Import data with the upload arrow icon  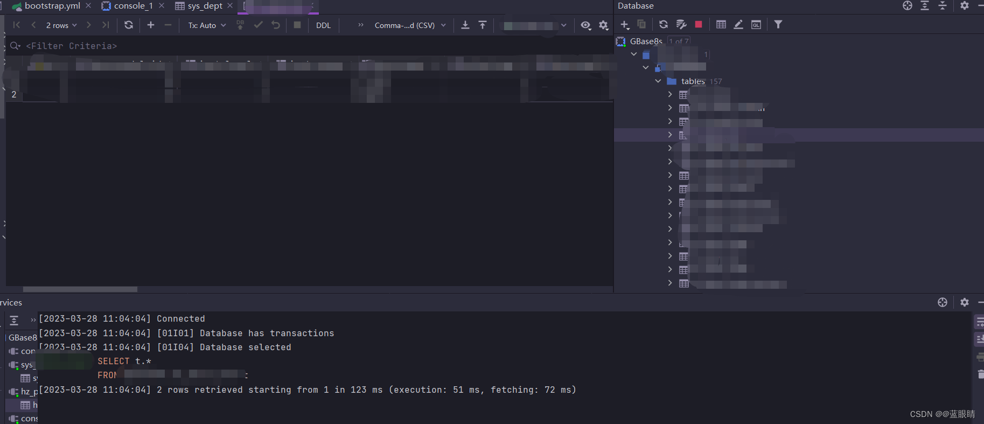(483, 25)
